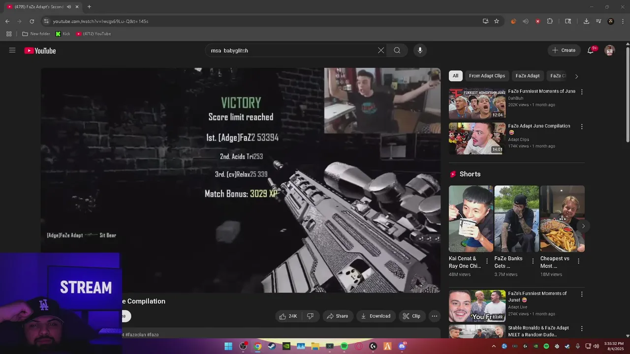
Task: Start voice search with the microphone
Action: (x=420, y=50)
